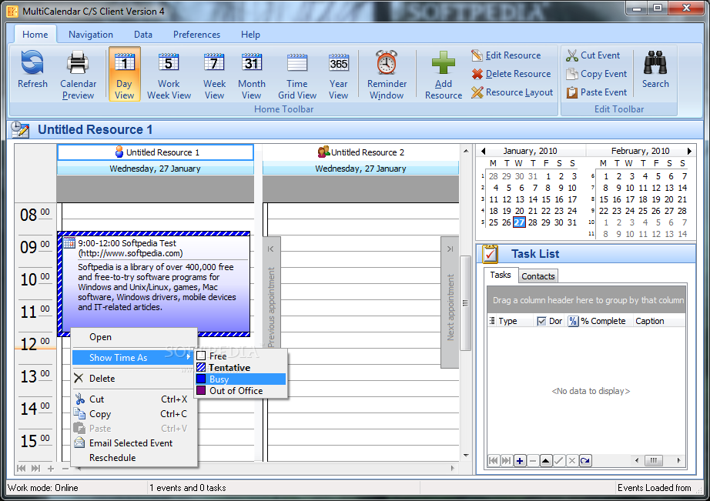Click the Wednesday, 27 January header of Resource 2
This screenshot has width=710, height=501.
click(x=360, y=169)
